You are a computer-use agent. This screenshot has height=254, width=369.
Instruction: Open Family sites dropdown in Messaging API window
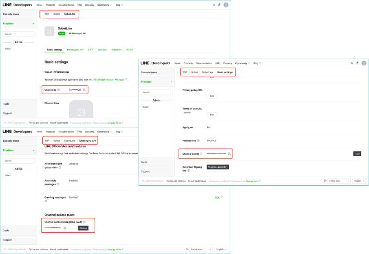pyautogui.click(x=201, y=249)
